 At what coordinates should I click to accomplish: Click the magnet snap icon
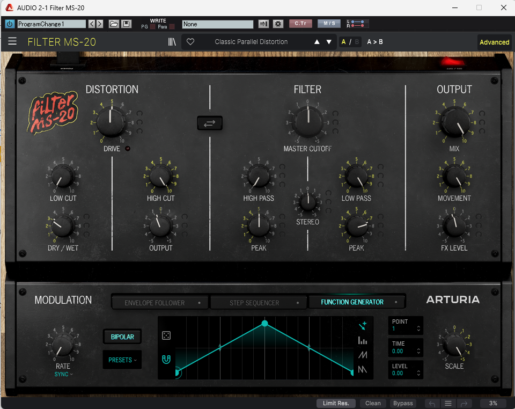(166, 360)
